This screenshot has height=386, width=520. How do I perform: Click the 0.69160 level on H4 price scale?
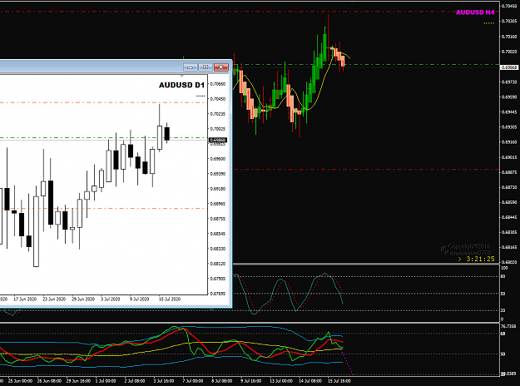pyautogui.click(x=509, y=142)
